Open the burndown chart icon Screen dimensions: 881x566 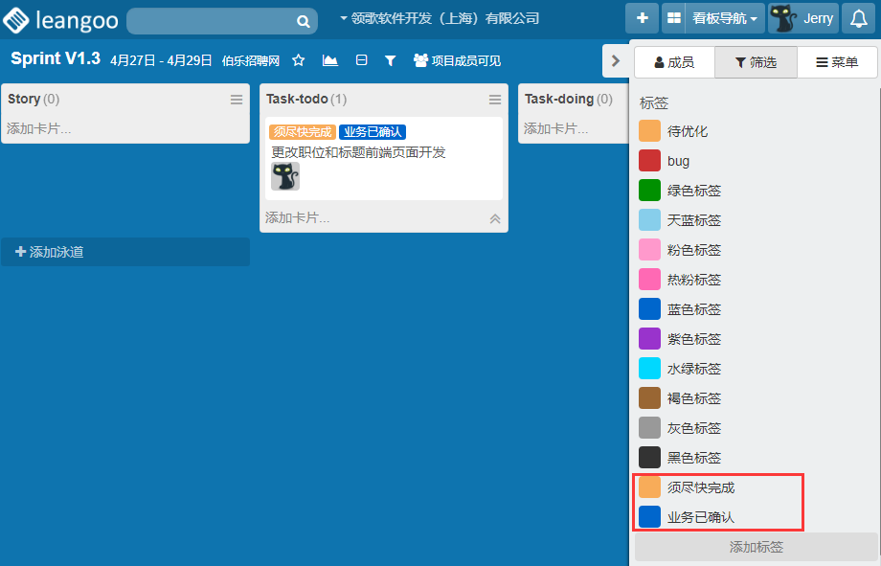(330, 60)
